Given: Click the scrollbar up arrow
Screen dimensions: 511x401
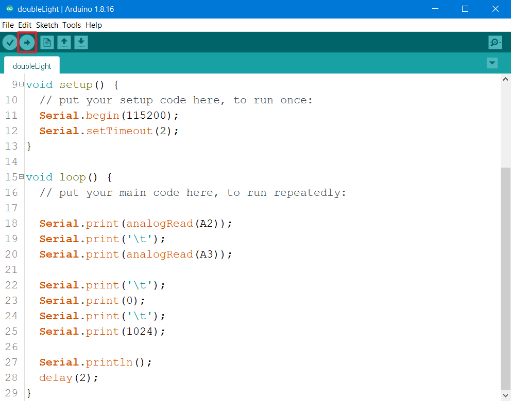Looking at the screenshot, I should (x=505, y=79).
